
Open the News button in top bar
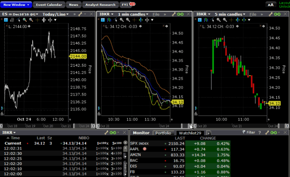74,5
